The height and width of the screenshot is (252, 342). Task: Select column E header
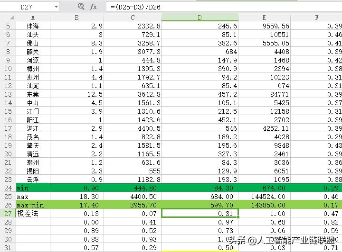(x=264, y=18)
